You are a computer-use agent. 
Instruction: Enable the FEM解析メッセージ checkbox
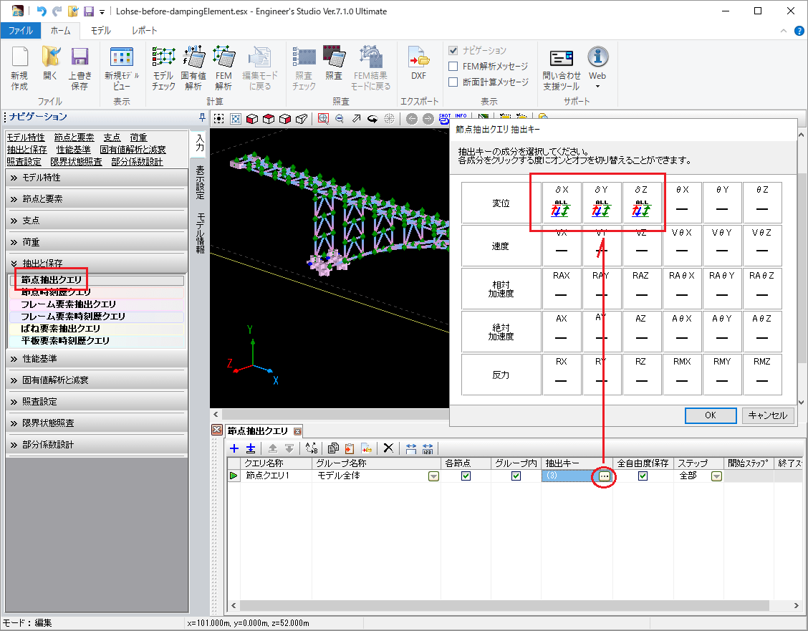(x=453, y=66)
